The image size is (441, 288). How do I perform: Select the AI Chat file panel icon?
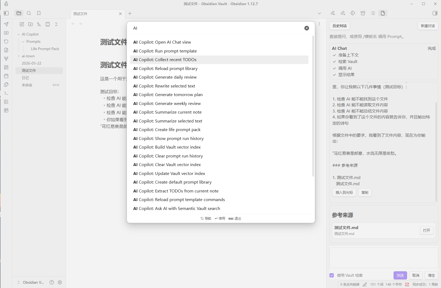pyautogui.click(x=383, y=13)
